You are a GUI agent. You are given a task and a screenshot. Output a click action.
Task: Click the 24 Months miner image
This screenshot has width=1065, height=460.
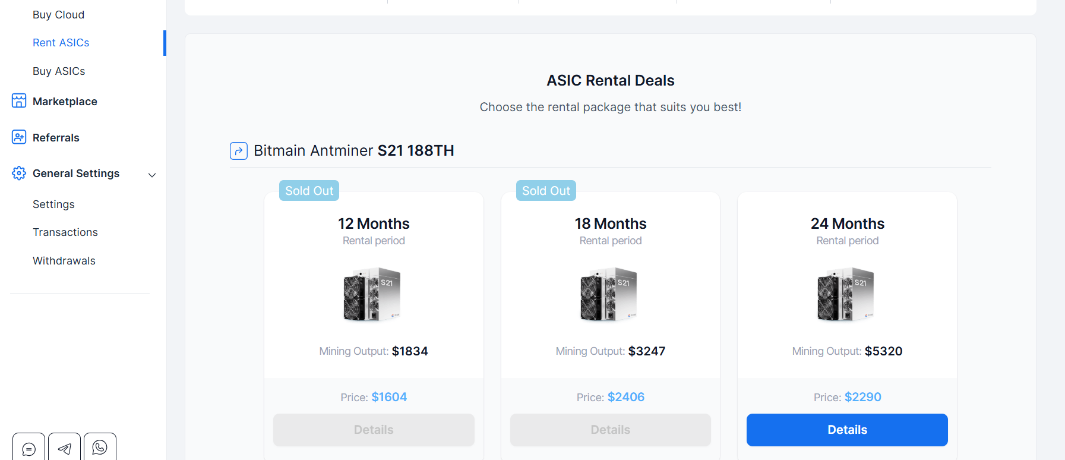click(x=846, y=294)
